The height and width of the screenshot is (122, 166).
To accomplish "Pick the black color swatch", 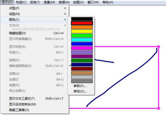I will 82,19.
